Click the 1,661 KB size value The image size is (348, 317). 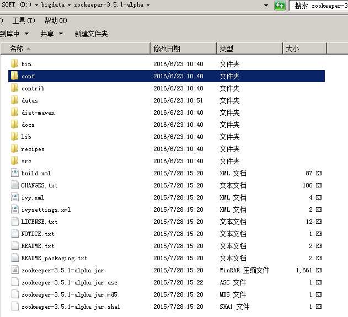coord(309,270)
